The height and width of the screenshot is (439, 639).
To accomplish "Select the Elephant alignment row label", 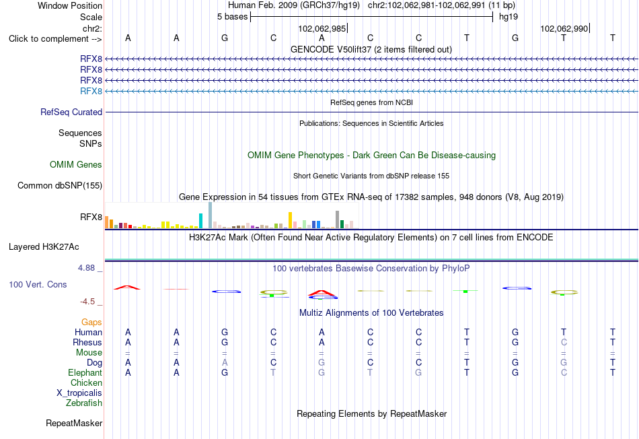I will pyautogui.click(x=85, y=372).
